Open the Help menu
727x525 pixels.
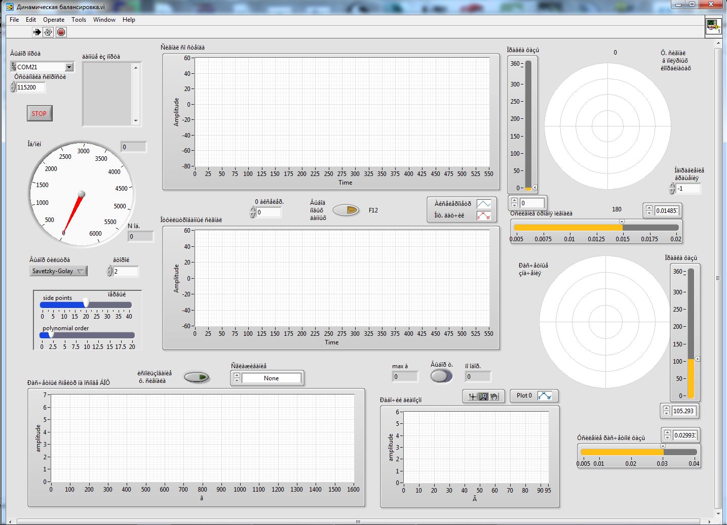point(129,20)
